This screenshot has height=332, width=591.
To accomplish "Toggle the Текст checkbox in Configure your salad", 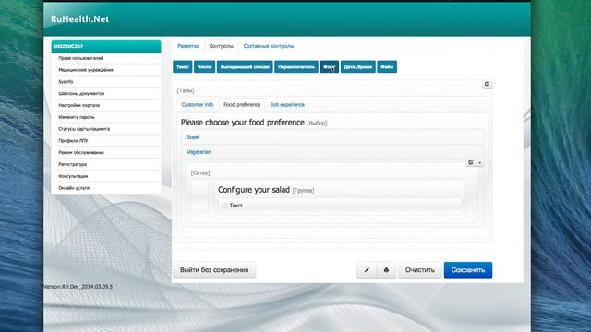I will [224, 205].
